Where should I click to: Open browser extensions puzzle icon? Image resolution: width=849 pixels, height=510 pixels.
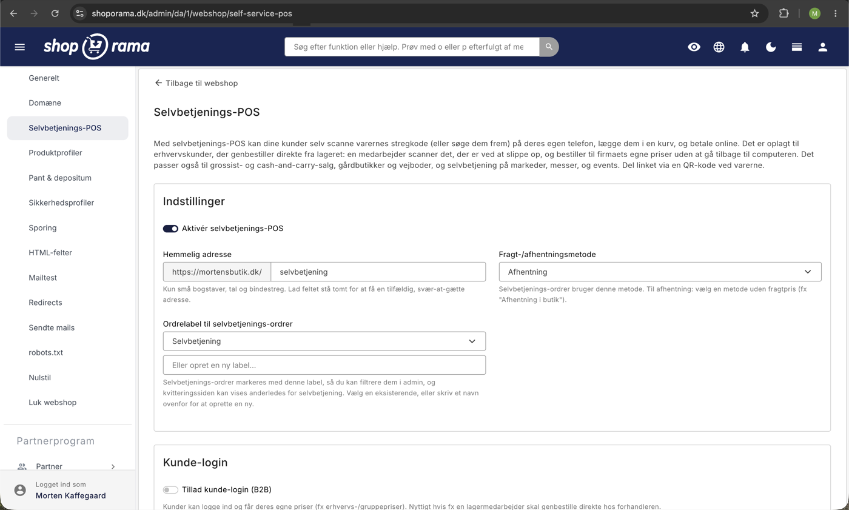784,13
